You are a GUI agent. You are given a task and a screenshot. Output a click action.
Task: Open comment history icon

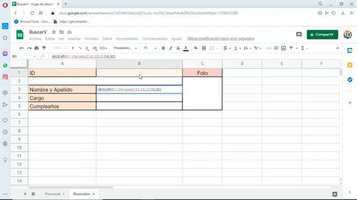click(299, 34)
